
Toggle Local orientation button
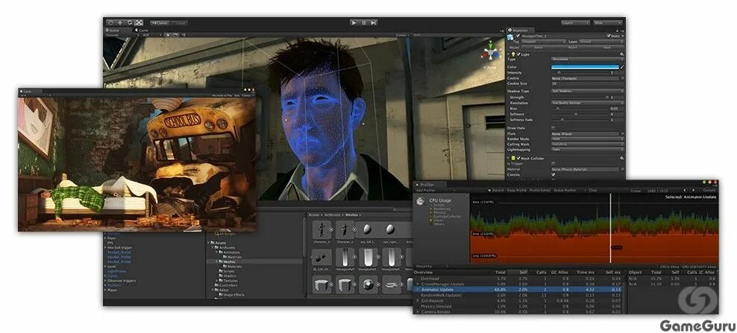179,22
